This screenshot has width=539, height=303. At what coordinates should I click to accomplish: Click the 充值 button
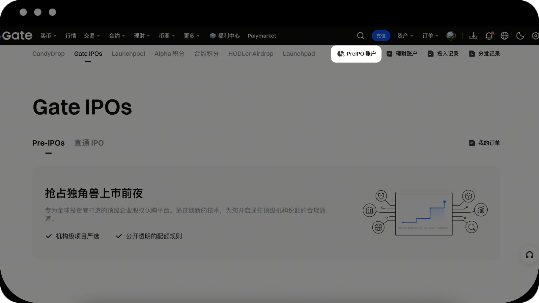point(381,36)
